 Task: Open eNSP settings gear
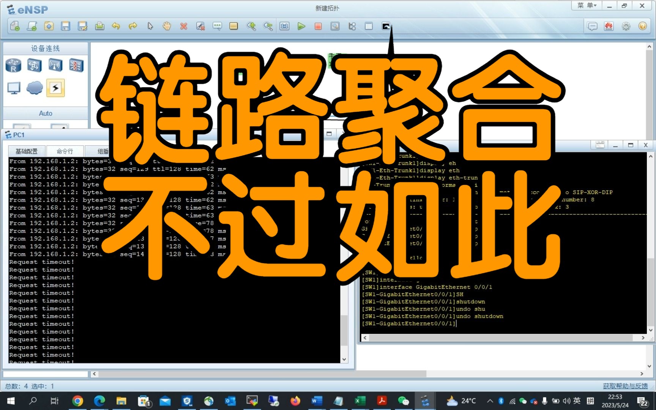click(x=626, y=26)
